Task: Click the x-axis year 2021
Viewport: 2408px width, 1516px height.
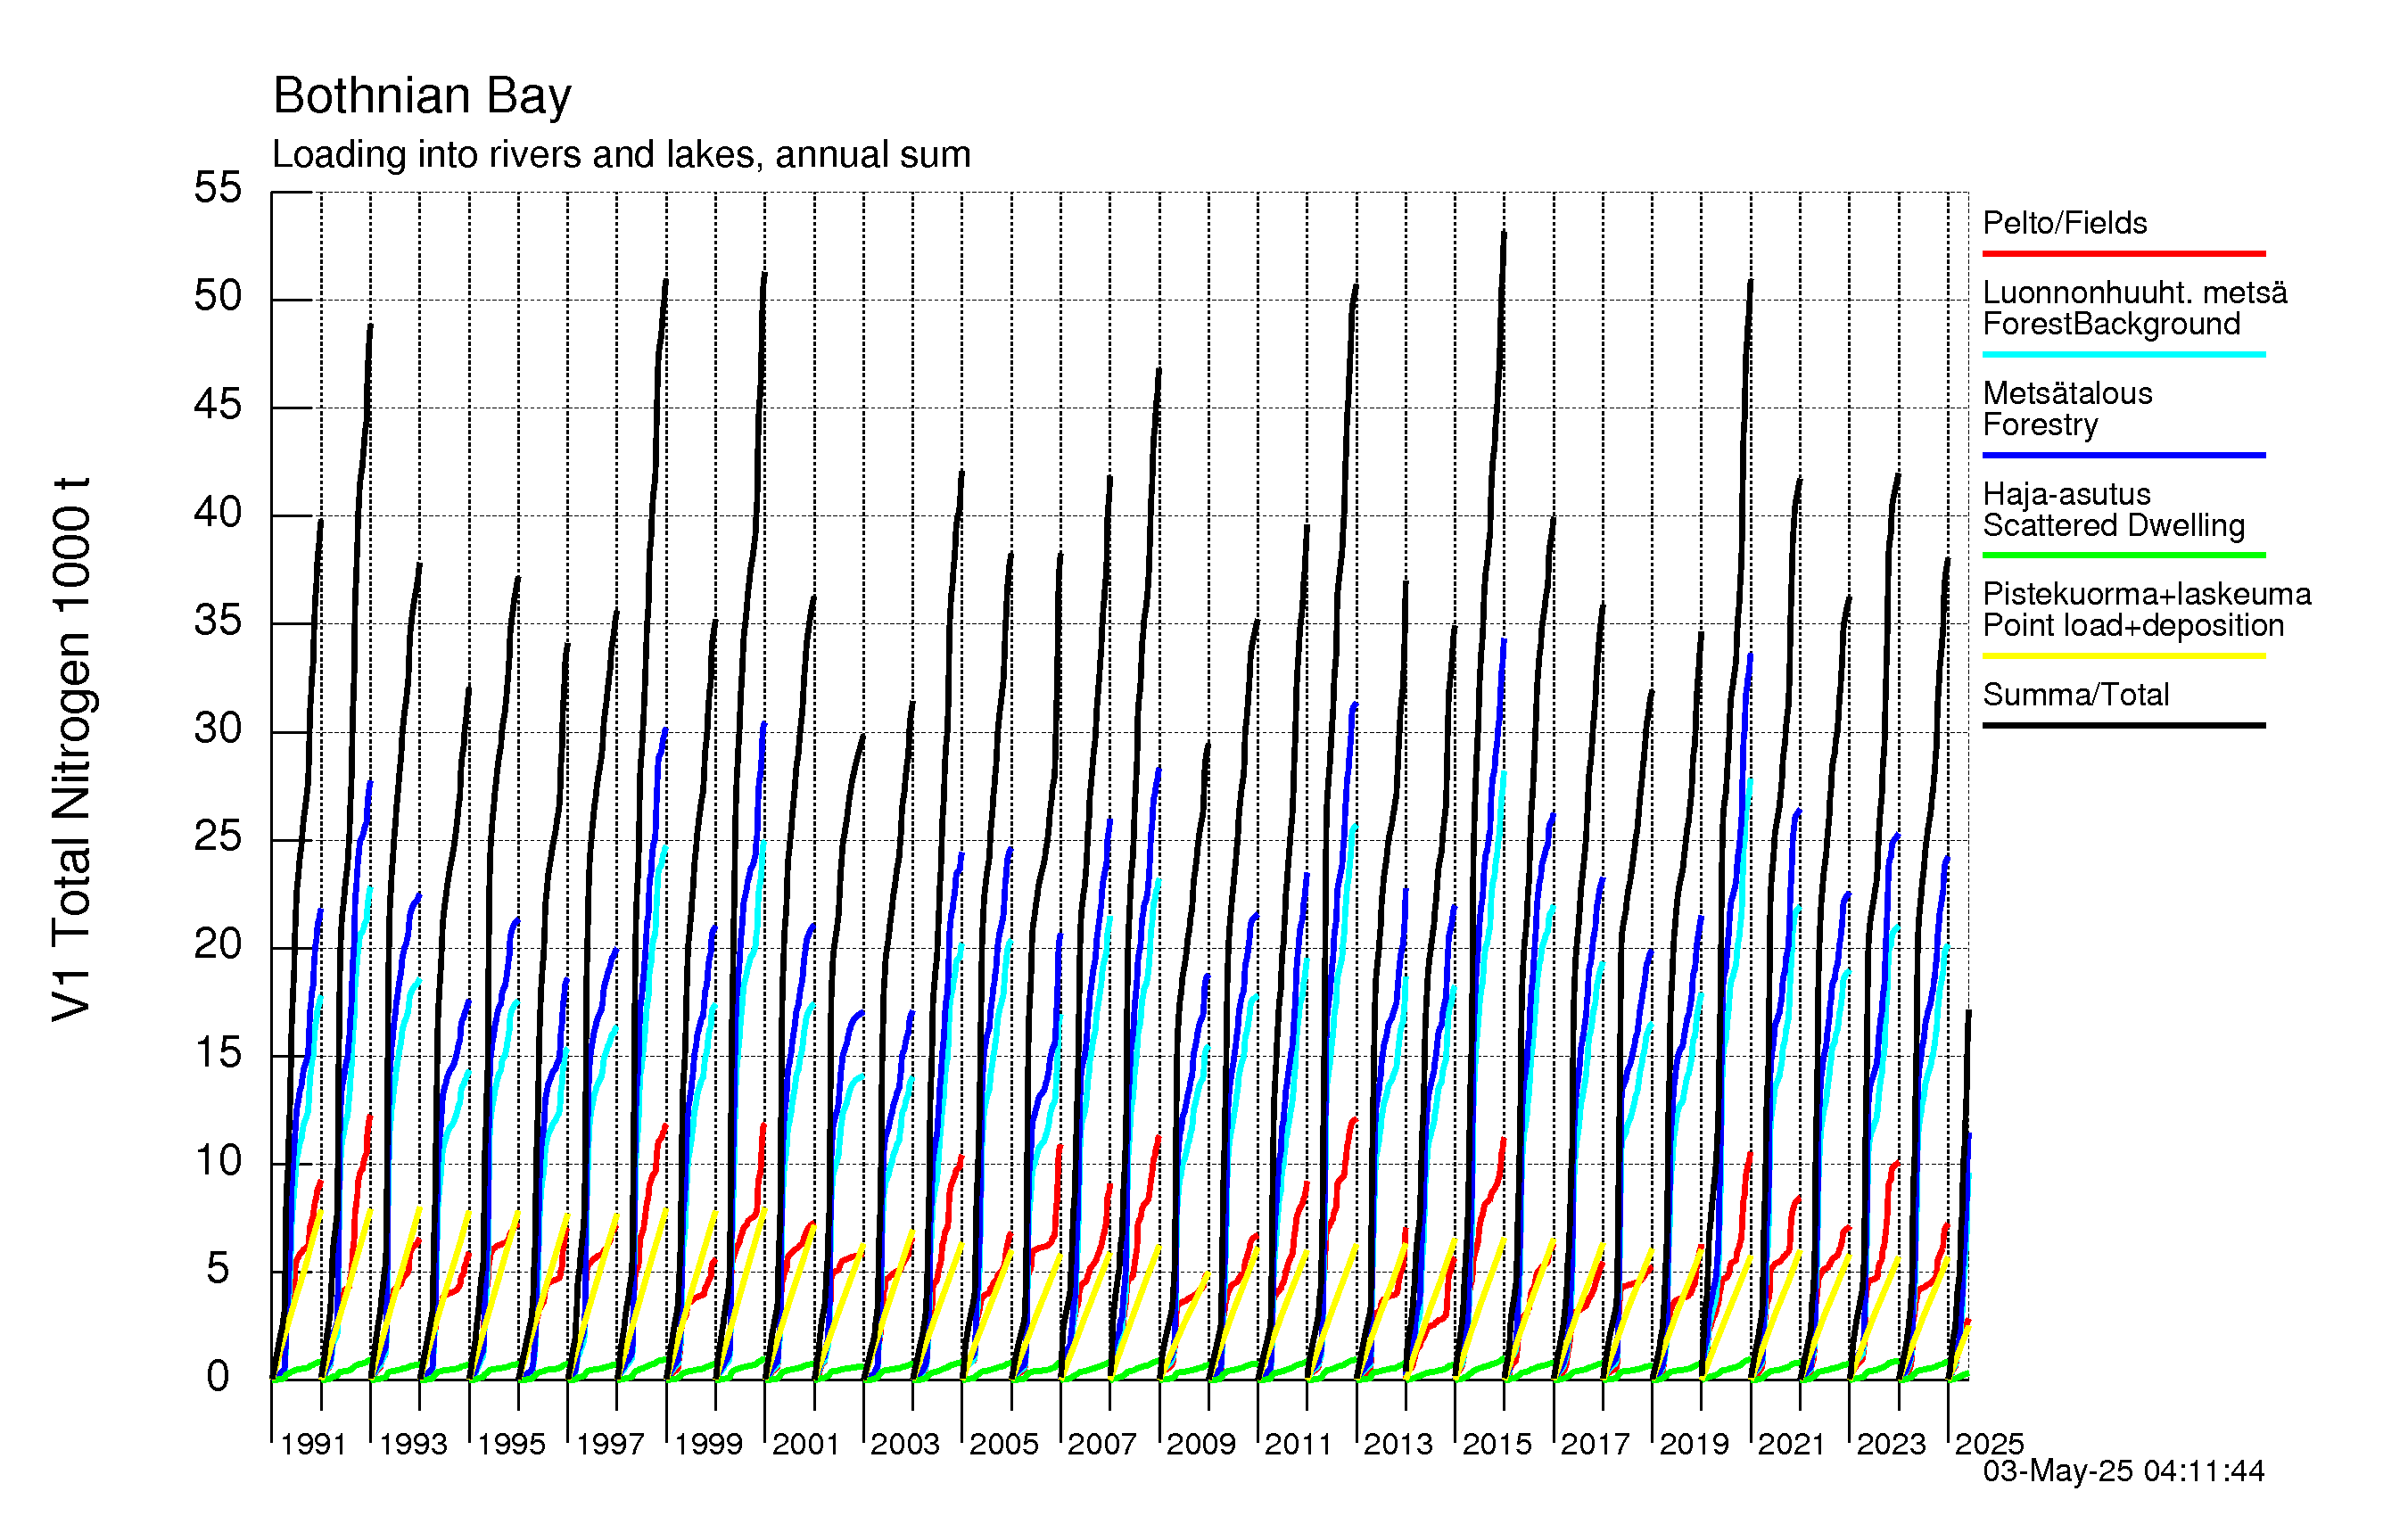Action: [x=1792, y=1444]
